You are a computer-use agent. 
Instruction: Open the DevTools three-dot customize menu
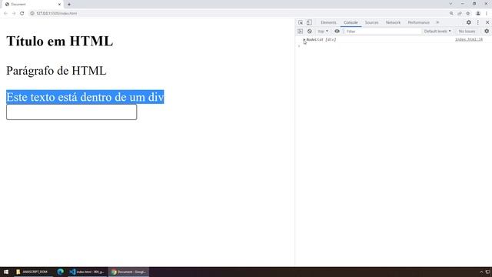point(478,22)
